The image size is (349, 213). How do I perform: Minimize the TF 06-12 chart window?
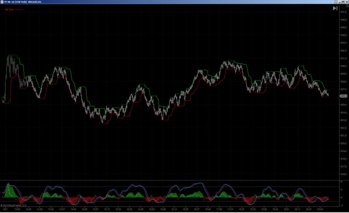coord(340,2)
